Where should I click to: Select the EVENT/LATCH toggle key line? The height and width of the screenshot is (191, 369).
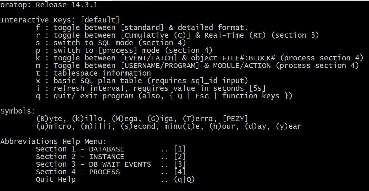200,58
